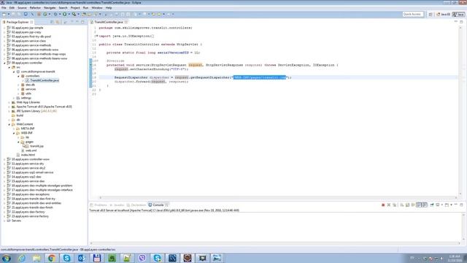Toggle Word Wrap in the Console toolbar
This screenshot has width=467, height=263.
(413, 205)
